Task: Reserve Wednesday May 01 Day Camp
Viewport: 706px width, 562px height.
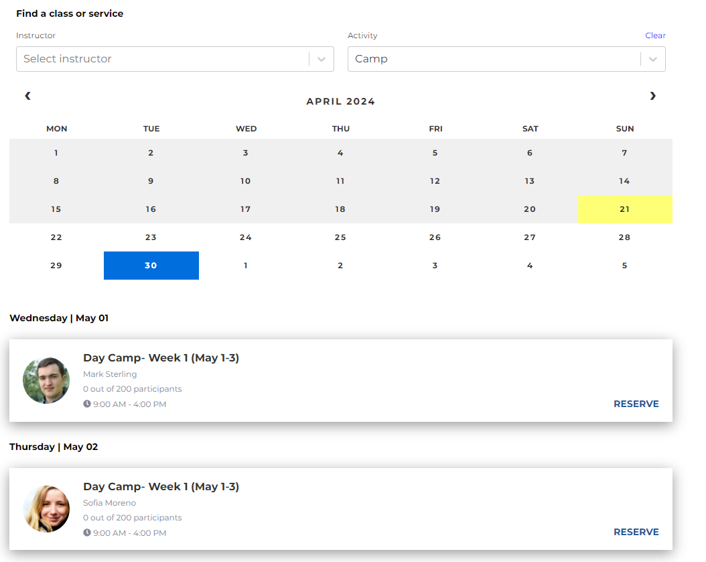Action: click(x=636, y=404)
